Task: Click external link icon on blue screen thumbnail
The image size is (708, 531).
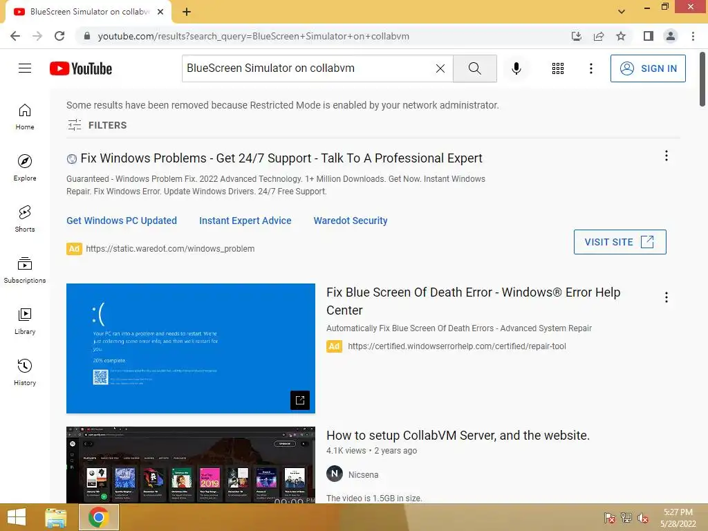Action: pos(300,400)
